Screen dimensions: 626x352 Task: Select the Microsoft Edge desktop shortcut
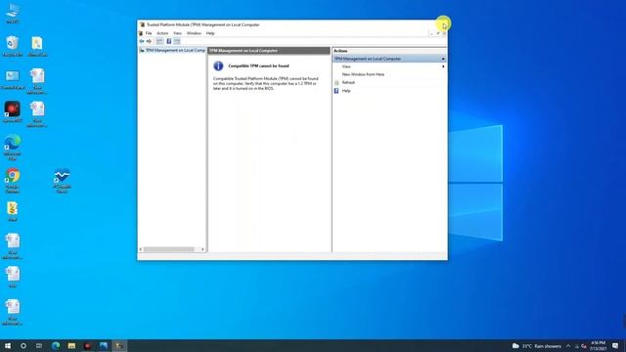coord(13,148)
